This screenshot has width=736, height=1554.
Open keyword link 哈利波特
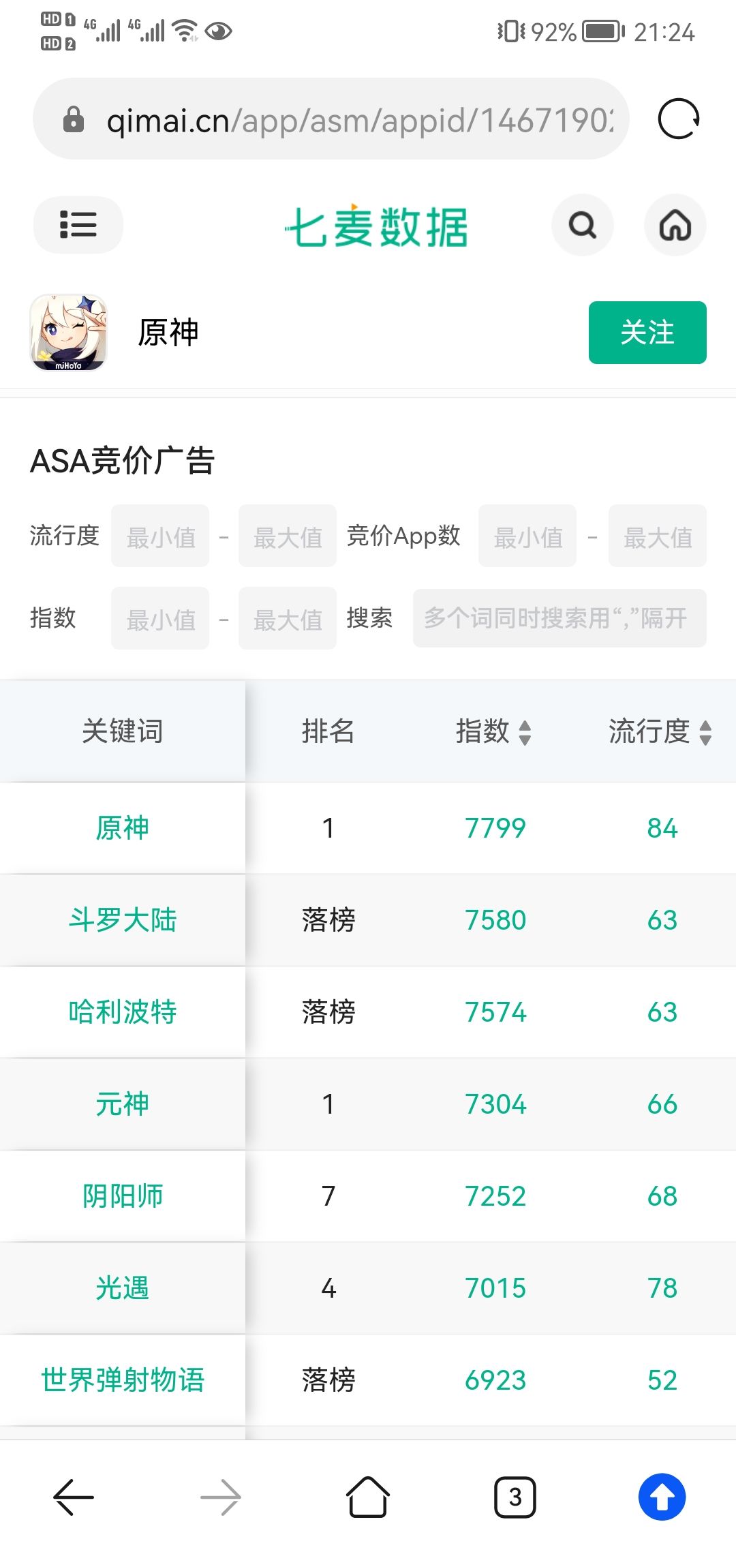tap(123, 1012)
